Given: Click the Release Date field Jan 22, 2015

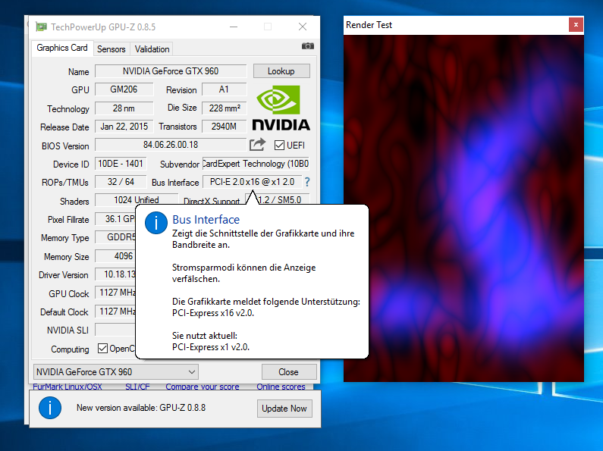Looking at the screenshot, I should (124, 127).
